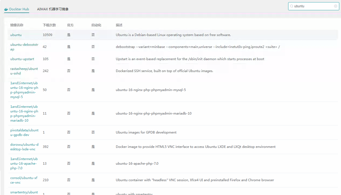Open the ubuntu-upstart image link
Image resolution: width=341 pixels, height=195 pixels.
tap(22, 59)
